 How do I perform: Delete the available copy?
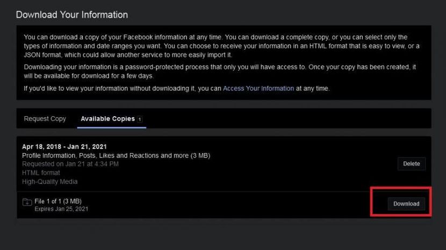pos(411,163)
